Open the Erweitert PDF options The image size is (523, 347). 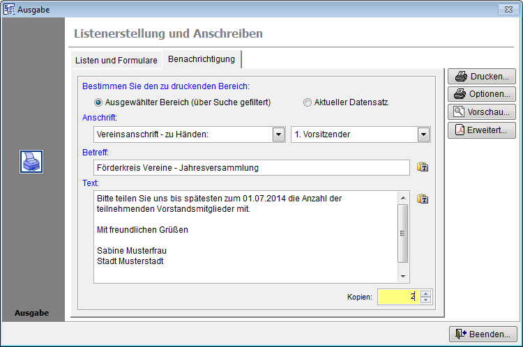pos(482,130)
